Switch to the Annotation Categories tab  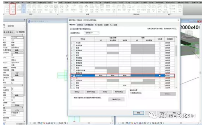[80, 25]
